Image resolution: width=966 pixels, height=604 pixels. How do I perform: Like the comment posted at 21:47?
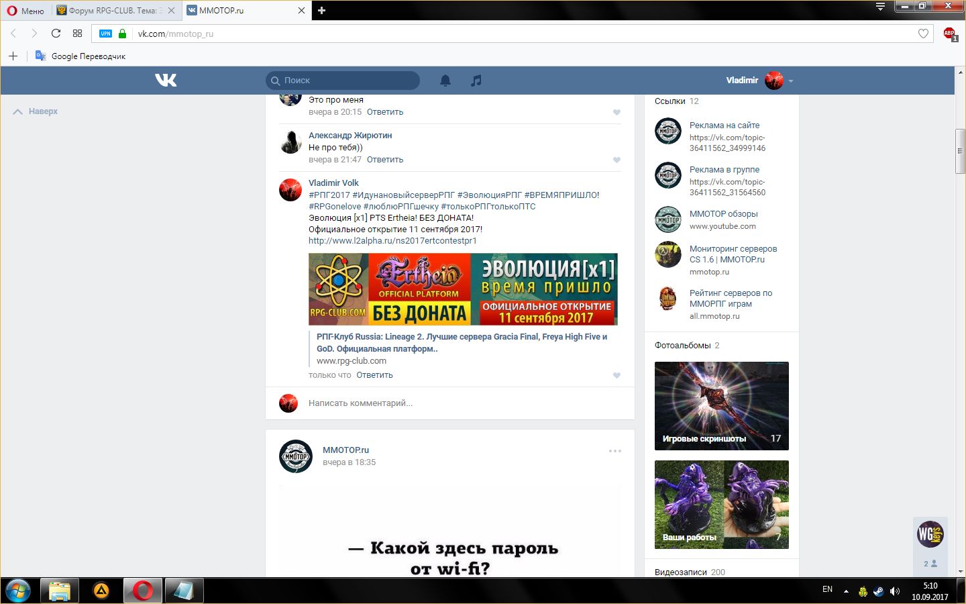(x=616, y=160)
